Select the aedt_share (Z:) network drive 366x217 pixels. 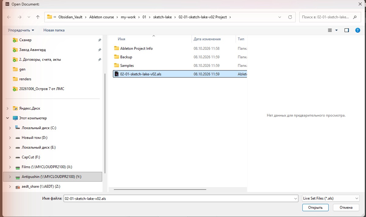pyautogui.click(x=41, y=186)
